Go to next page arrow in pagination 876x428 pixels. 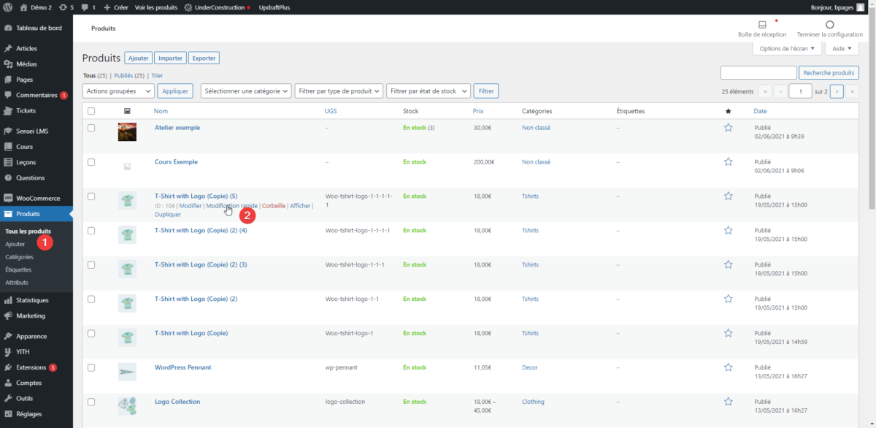coord(837,91)
